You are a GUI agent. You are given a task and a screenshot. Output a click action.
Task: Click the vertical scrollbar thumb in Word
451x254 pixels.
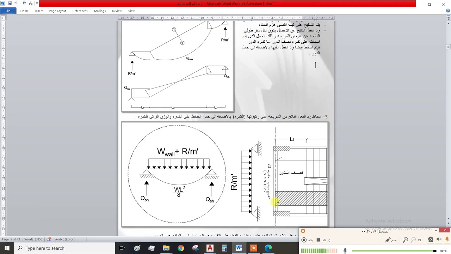point(448,47)
